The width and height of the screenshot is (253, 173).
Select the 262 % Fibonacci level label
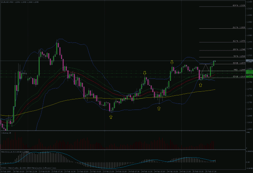[x=239, y=27]
